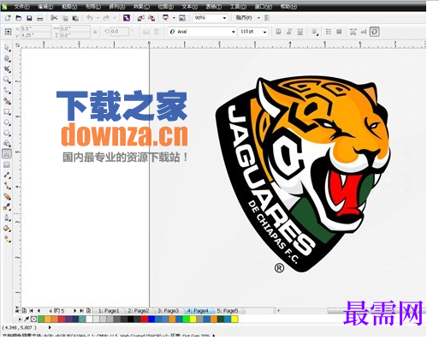This screenshot has width=439, height=340.
Task: Expand color palette flyout arrow
Action: click(20, 319)
